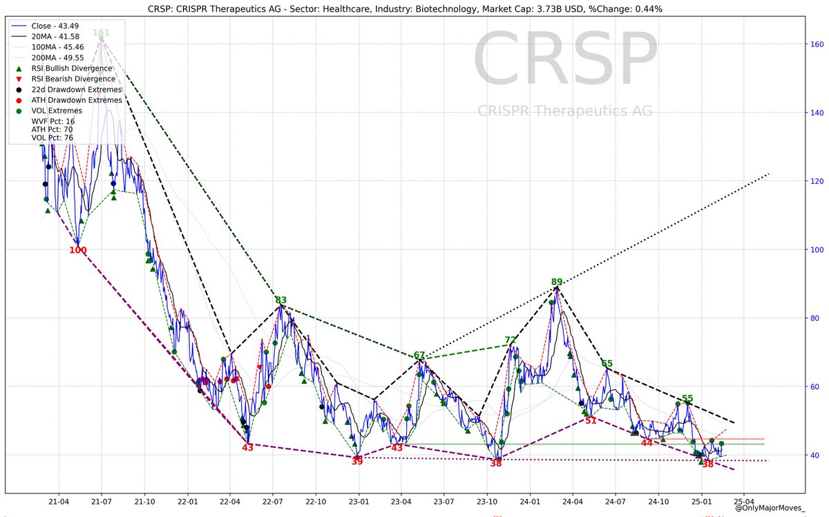Click the red 39 low label
The width and height of the screenshot is (829, 517).
357,461
